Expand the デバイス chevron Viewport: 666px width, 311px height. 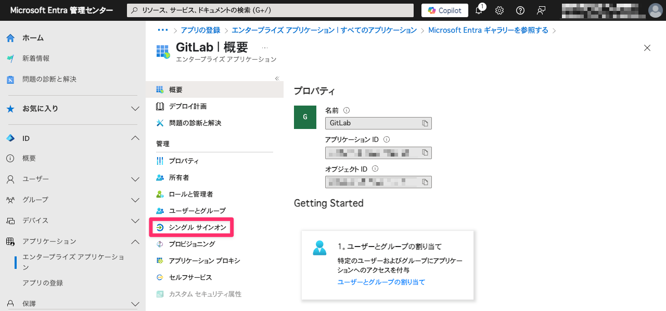tap(135, 221)
